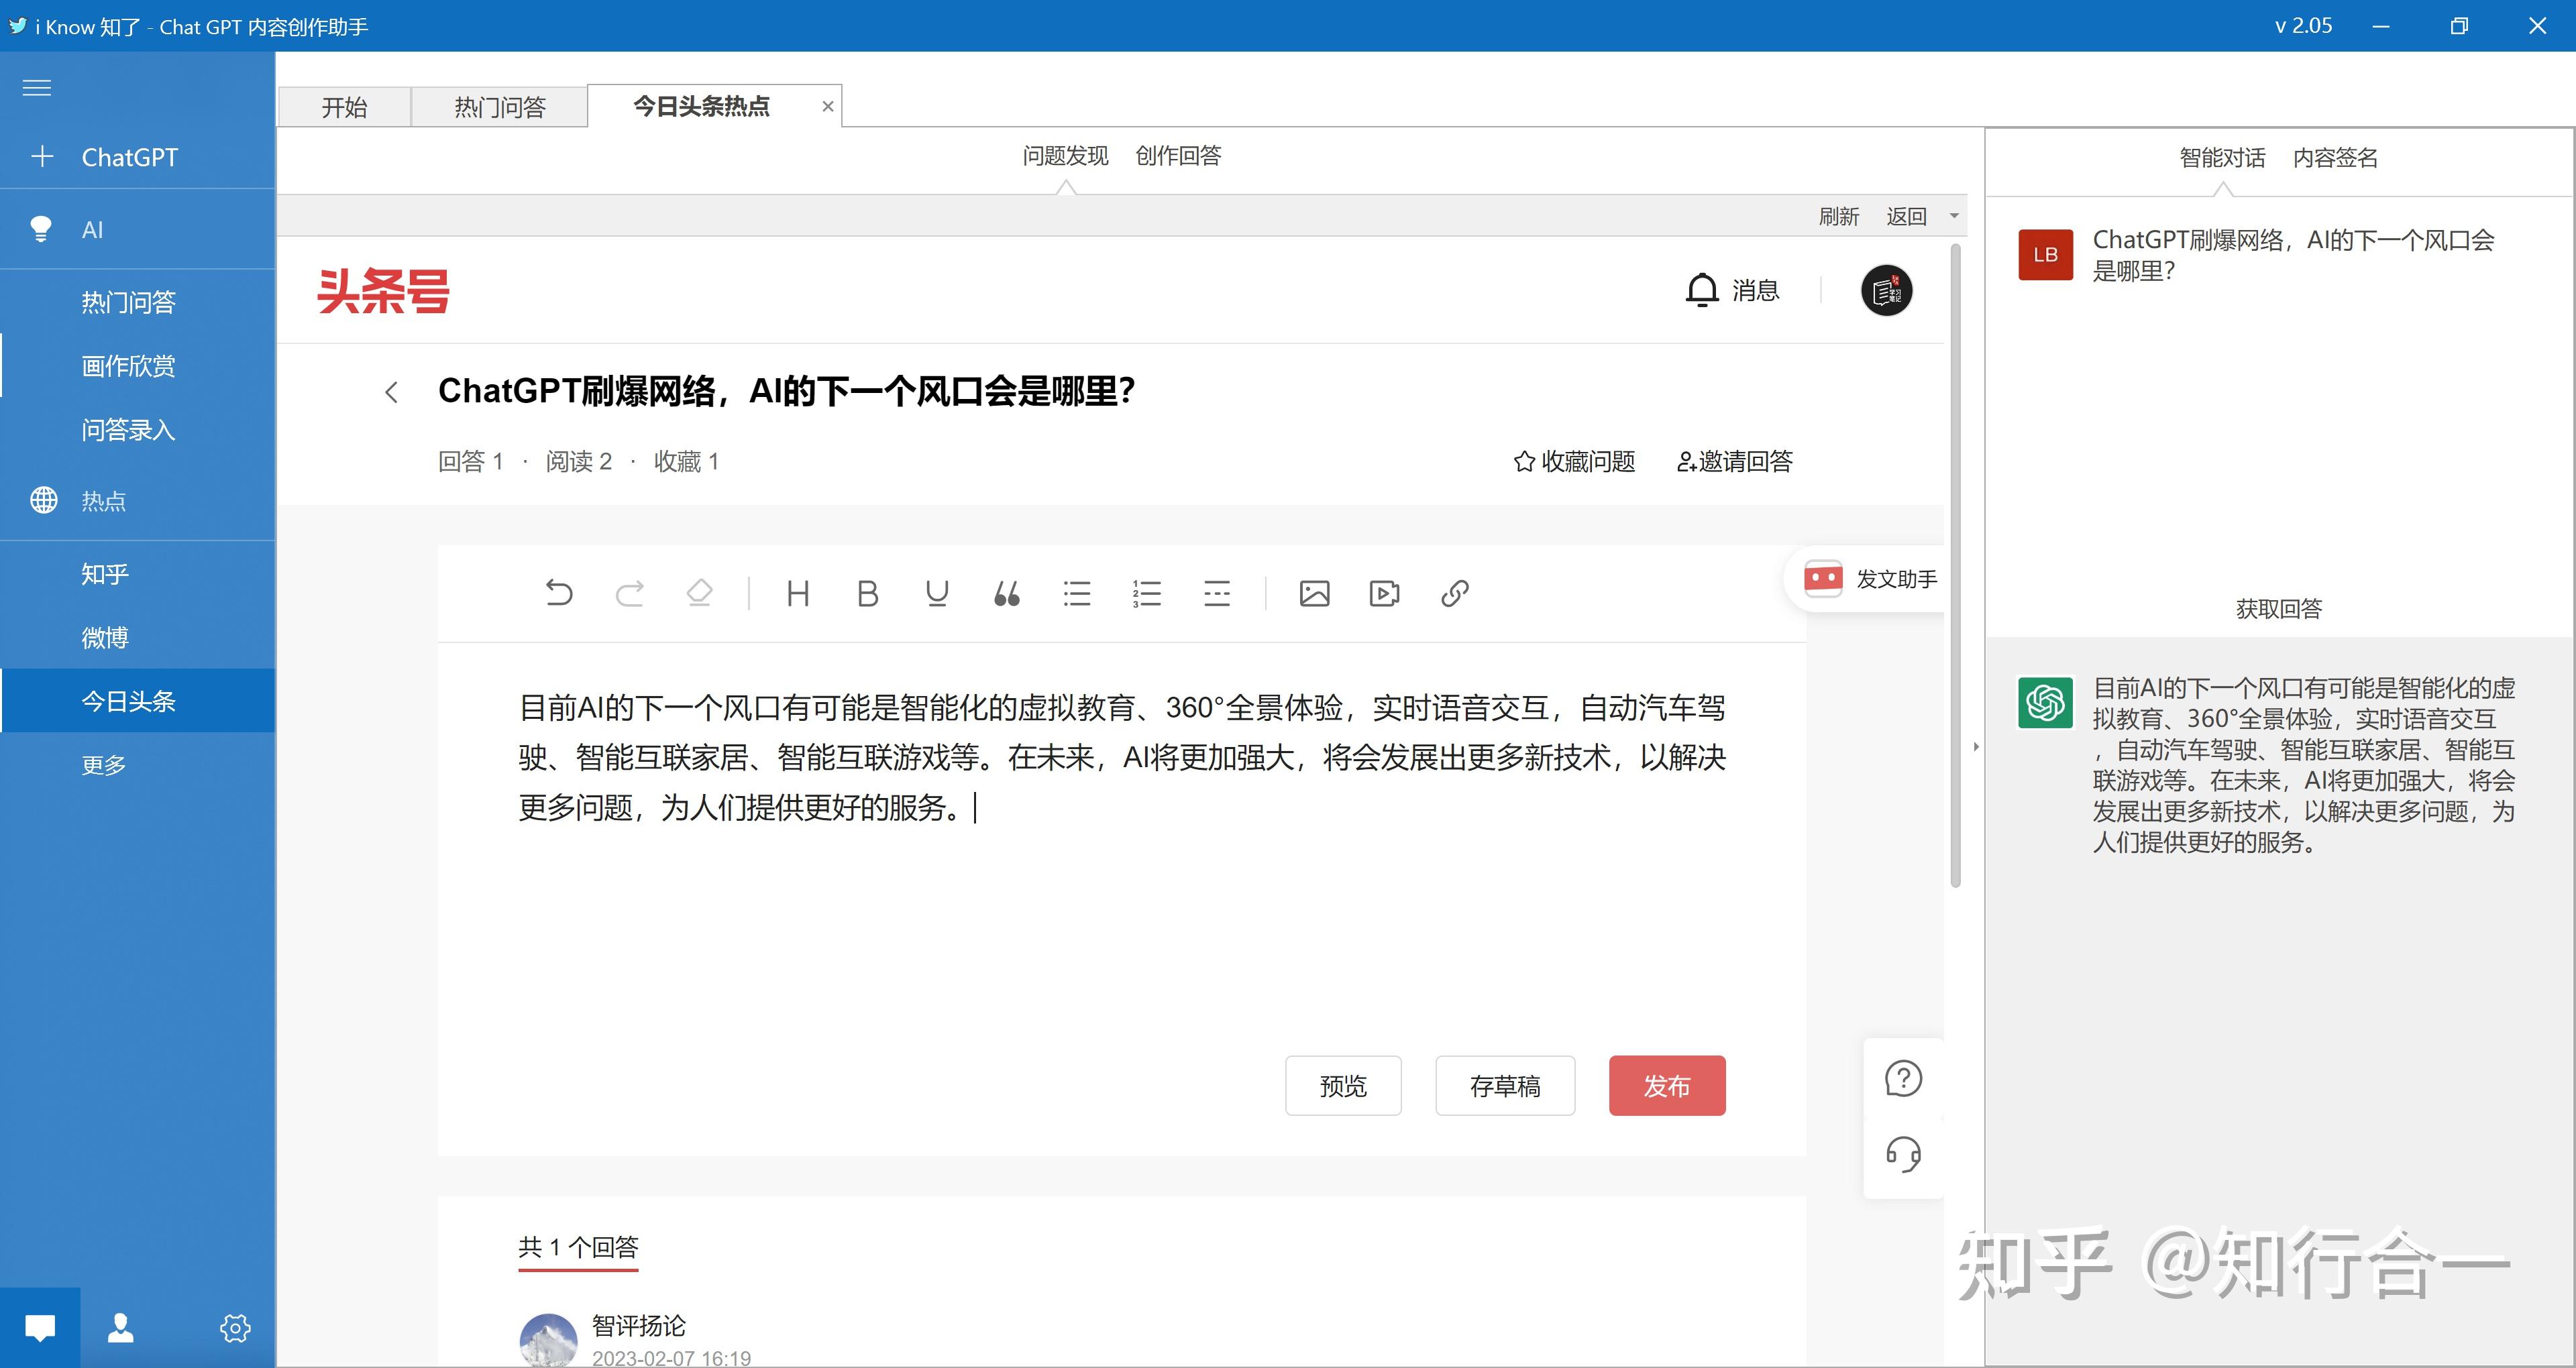Open the dropdown arrow next to 返回

click(x=1953, y=216)
